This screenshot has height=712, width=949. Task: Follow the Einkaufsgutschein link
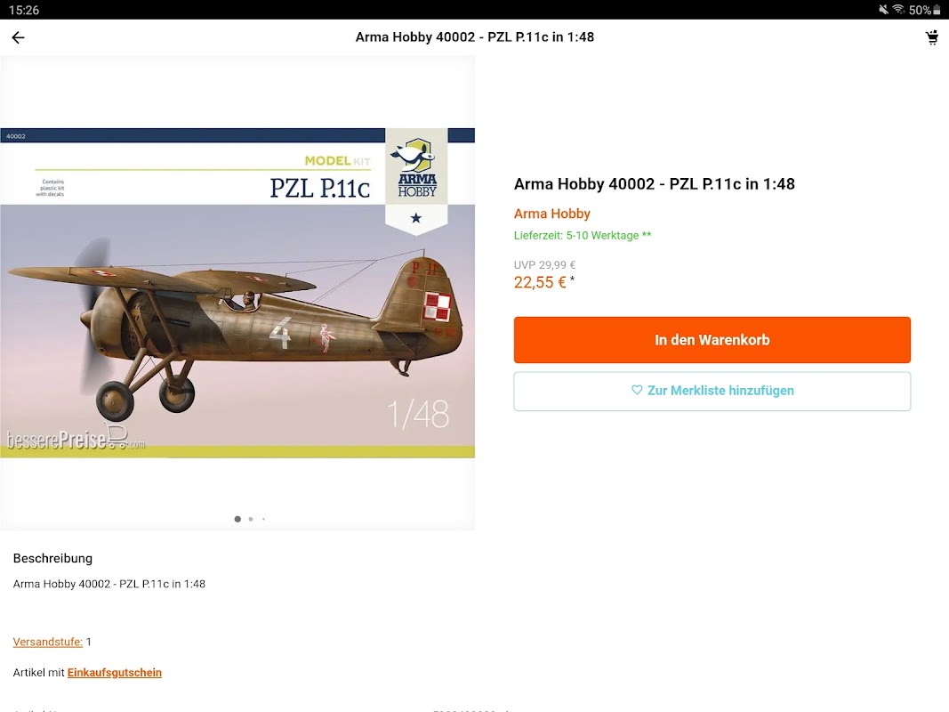coord(115,673)
